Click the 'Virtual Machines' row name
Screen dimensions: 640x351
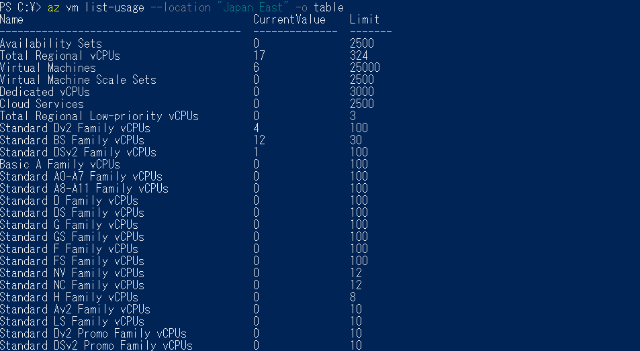[x=48, y=68]
